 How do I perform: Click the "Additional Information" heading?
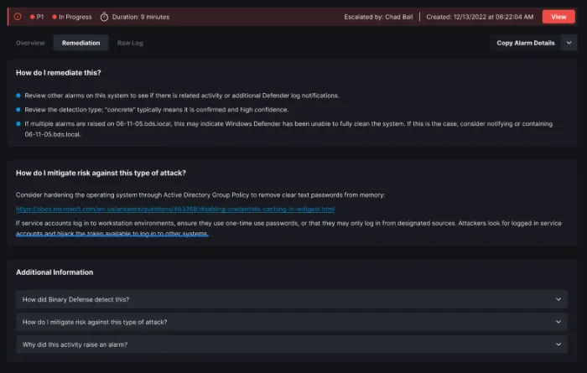pyautogui.click(x=55, y=272)
